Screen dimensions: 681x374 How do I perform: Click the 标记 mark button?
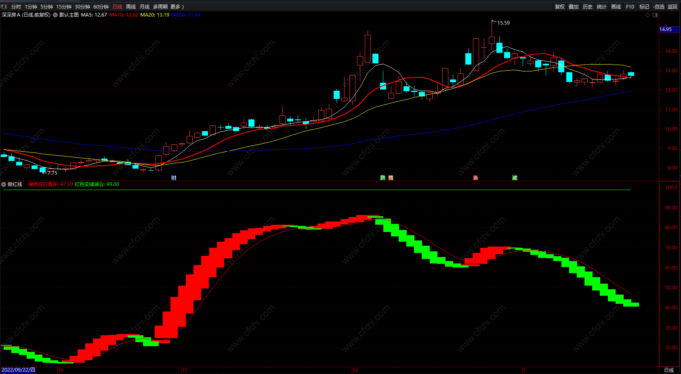click(644, 6)
